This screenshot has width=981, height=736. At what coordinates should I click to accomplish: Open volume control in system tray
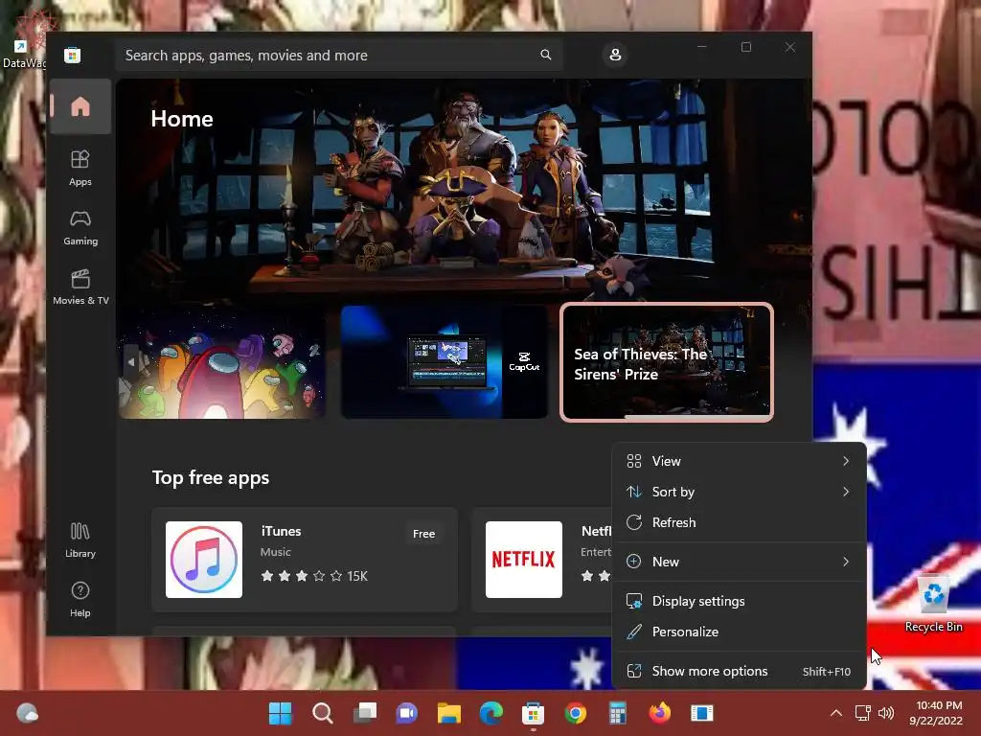886,713
